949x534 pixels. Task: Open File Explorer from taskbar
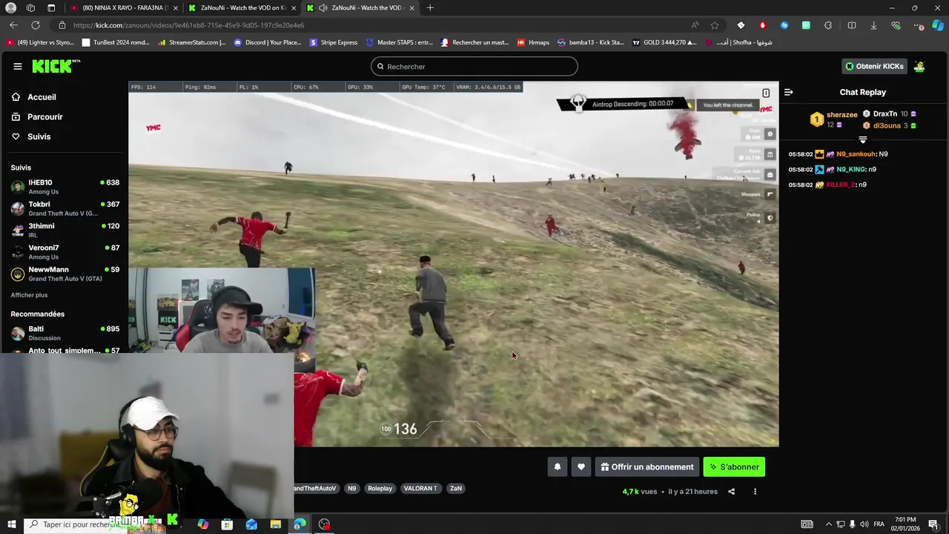[x=276, y=524]
